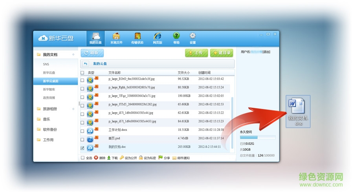
Task: Click the file list vertical scrollbar
Action: tap(232, 123)
